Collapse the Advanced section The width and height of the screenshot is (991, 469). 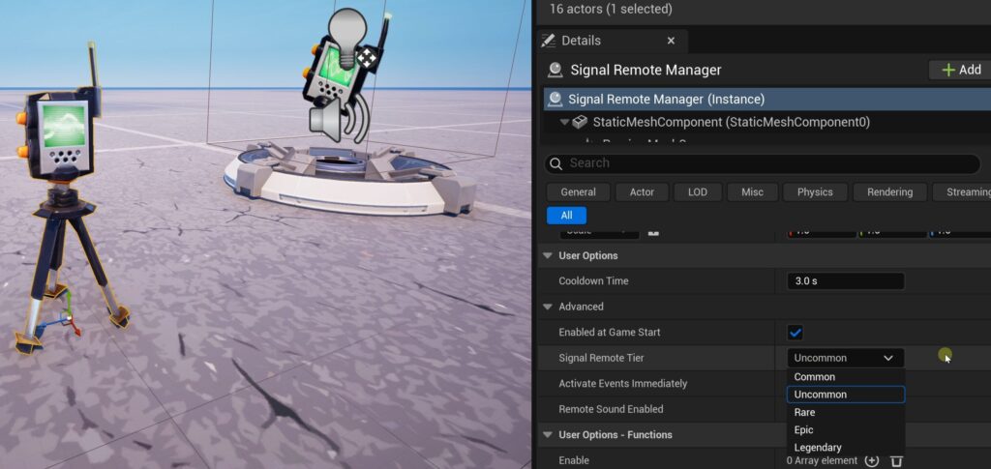pyautogui.click(x=549, y=308)
